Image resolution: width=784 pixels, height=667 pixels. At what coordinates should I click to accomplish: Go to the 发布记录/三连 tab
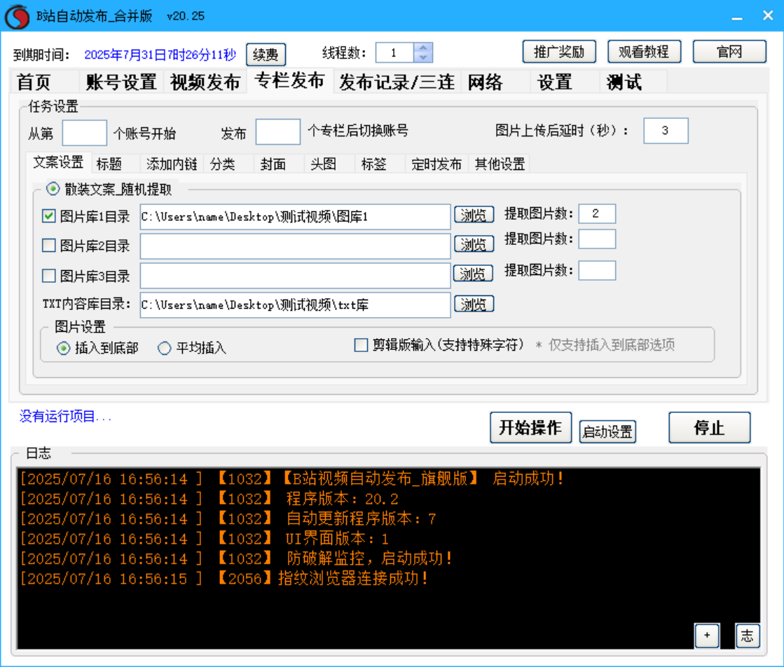[397, 82]
